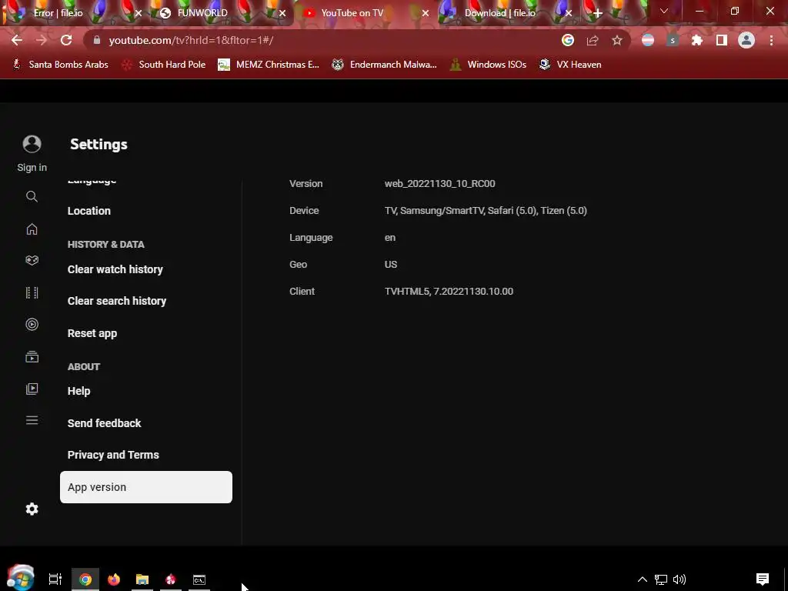Open the South Hard Pole bookmark
Screen dimensions: 788x591
click(x=164, y=65)
